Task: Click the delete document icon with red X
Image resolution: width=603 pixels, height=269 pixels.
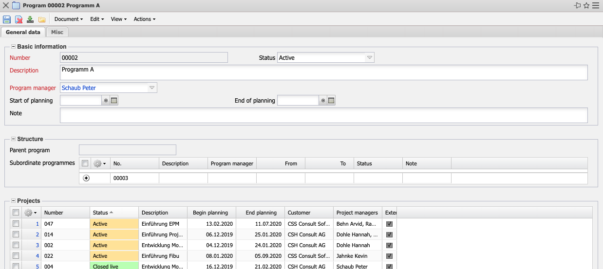Action: click(x=19, y=19)
